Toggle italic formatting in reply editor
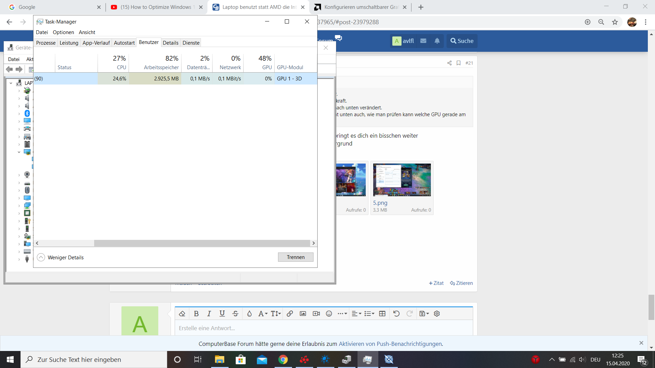The height and width of the screenshot is (368, 655). [209, 313]
